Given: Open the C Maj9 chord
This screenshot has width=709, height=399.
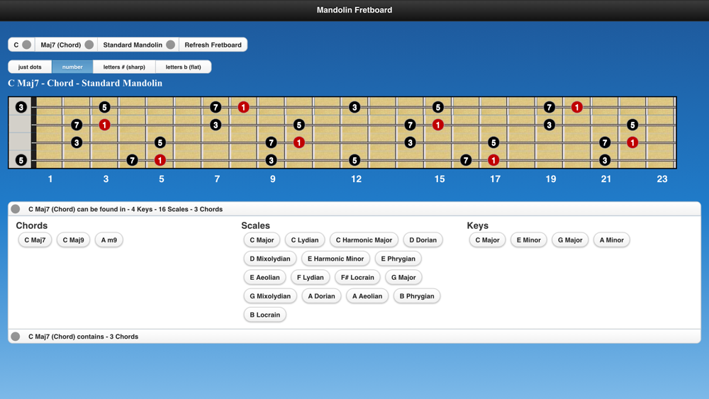Looking at the screenshot, I should pos(73,240).
